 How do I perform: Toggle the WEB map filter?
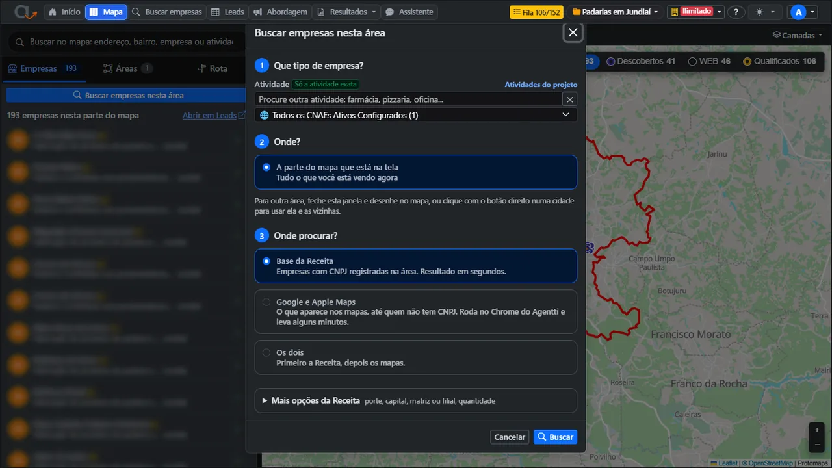709,61
